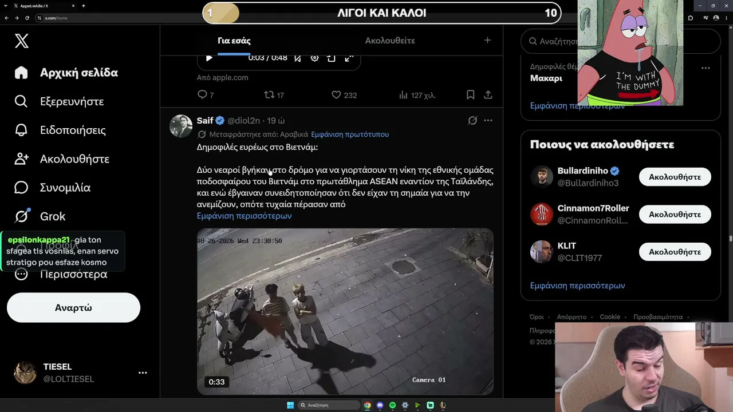Click Εμφάνιση πρωτότυπου link

click(x=350, y=134)
